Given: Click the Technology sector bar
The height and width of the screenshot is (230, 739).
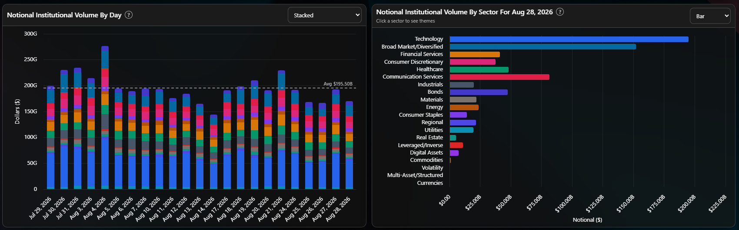Looking at the screenshot, I should click(x=569, y=39).
